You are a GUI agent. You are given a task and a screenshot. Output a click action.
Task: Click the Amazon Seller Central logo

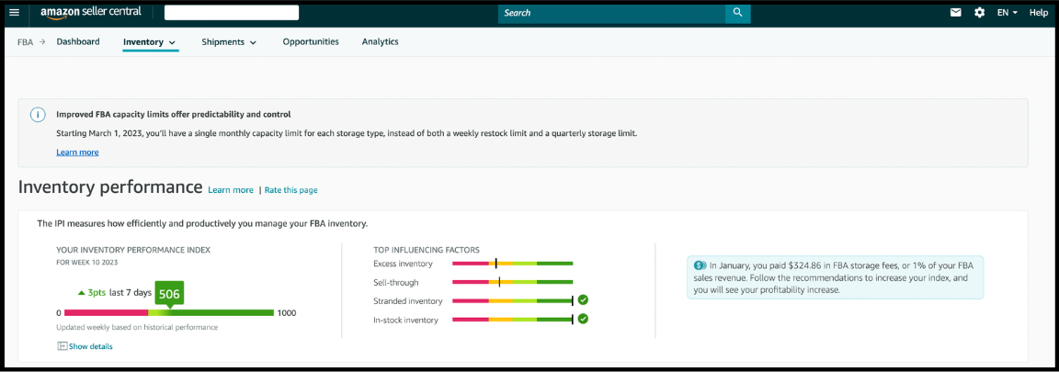tap(90, 12)
